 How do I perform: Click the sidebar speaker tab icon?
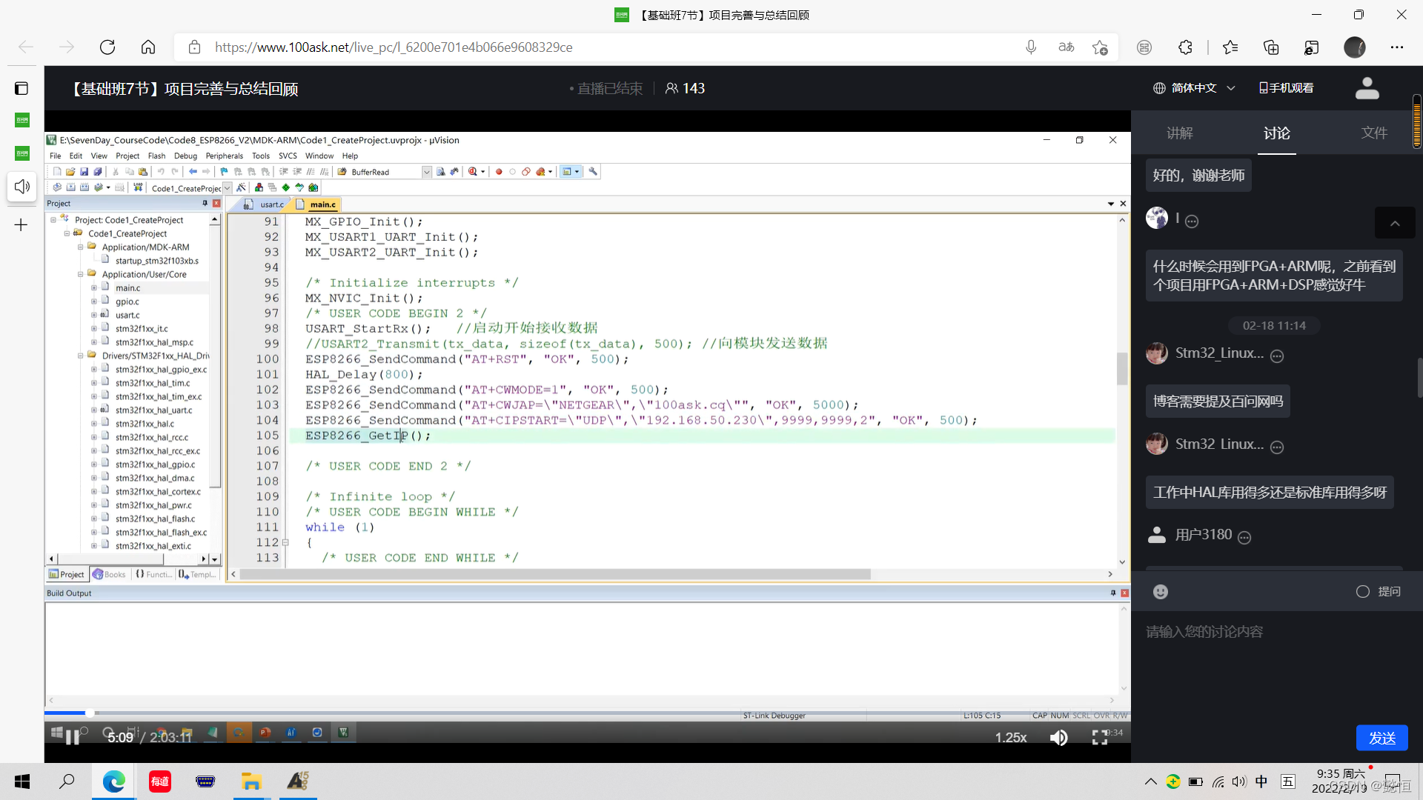(22, 187)
